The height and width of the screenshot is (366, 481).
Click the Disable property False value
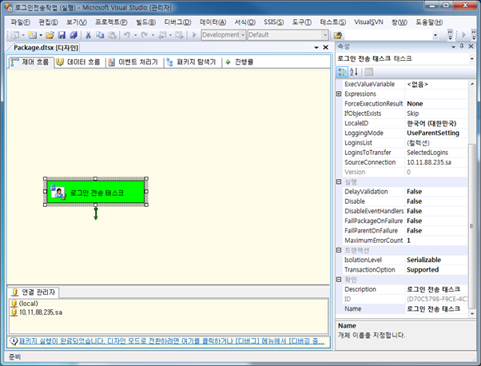414,201
